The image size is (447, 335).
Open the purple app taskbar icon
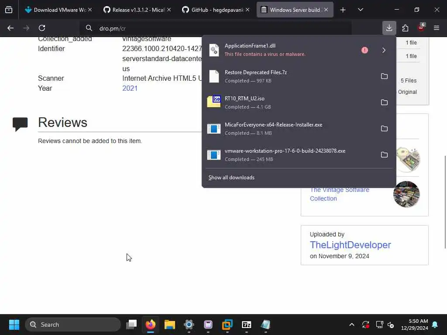coord(208,325)
